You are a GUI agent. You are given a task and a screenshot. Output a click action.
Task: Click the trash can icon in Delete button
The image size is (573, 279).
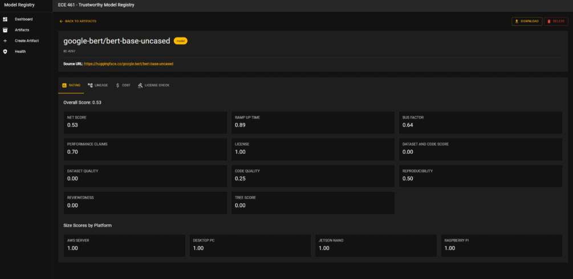click(549, 21)
